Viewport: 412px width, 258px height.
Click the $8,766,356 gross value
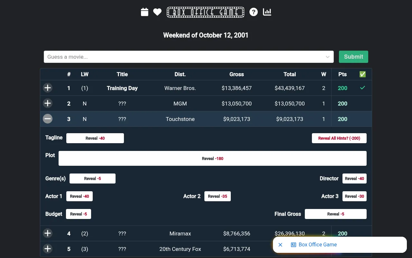[x=237, y=233]
